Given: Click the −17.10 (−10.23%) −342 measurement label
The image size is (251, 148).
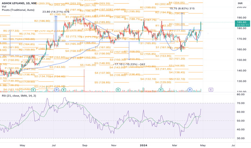Looking at the screenshot, I should click(x=129, y=64).
